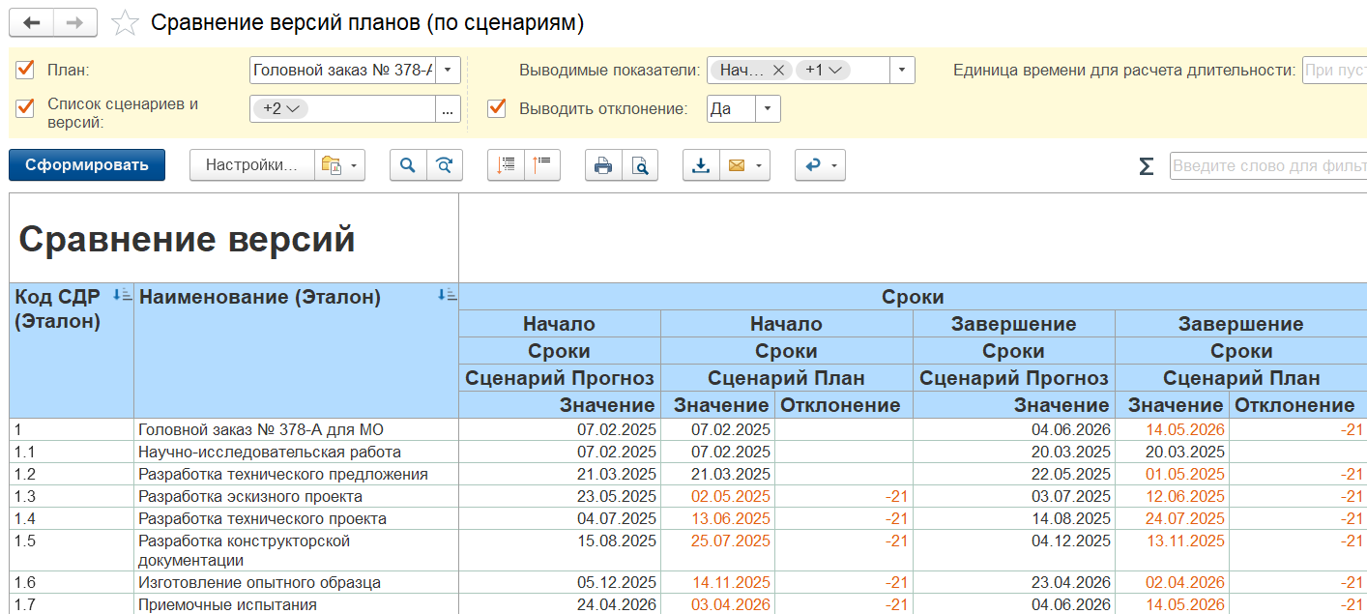Click the Сформировать button
This screenshot has height=614, width=1367.
click(87, 165)
